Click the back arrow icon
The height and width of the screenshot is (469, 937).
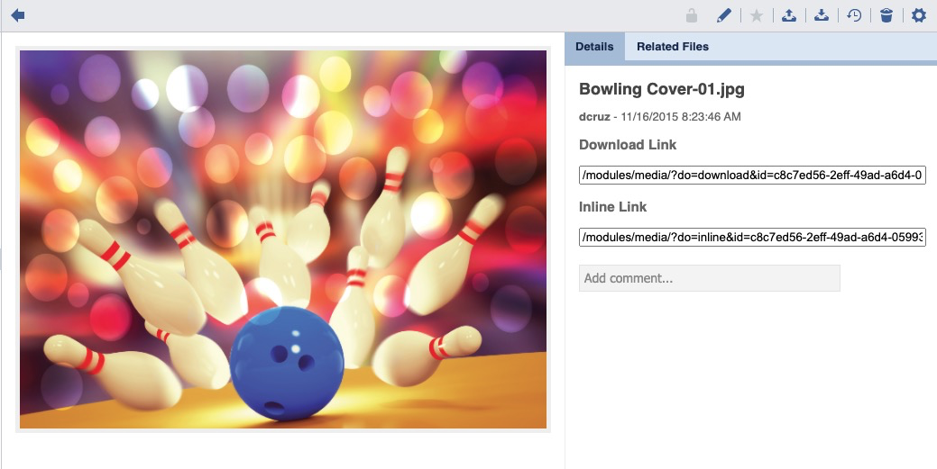[x=18, y=15]
